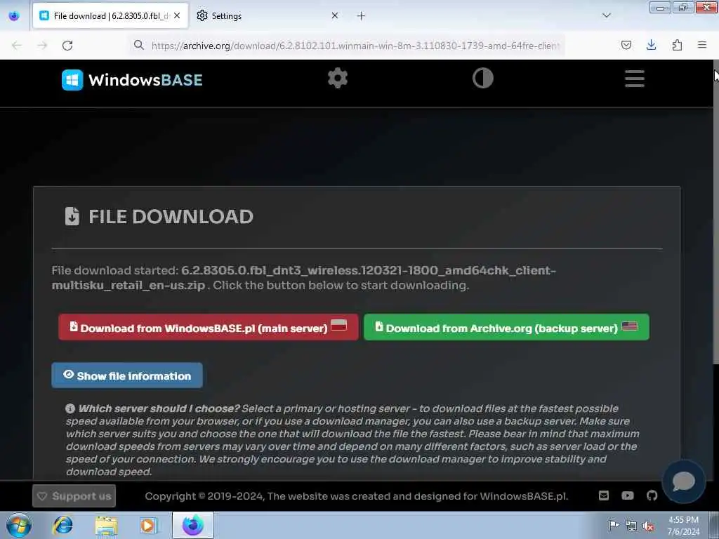Download from Archive.org backup server
Screen dimensions: 719x539
pos(506,327)
